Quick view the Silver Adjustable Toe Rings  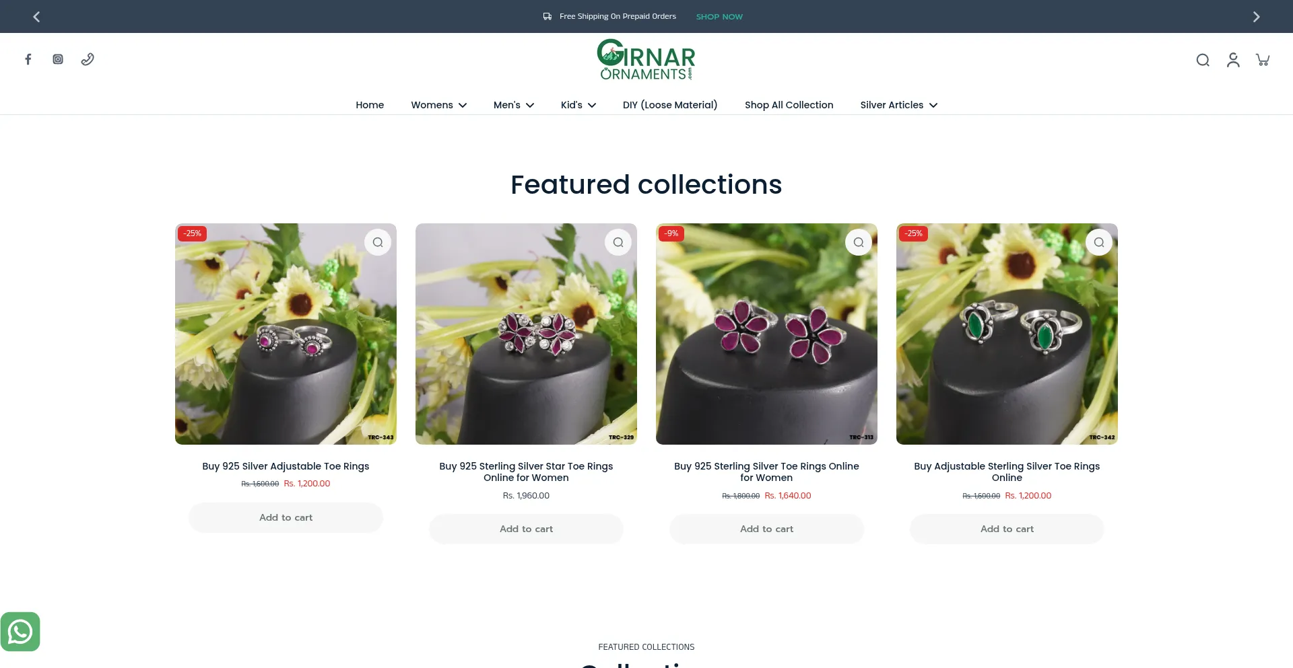(x=378, y=242)
